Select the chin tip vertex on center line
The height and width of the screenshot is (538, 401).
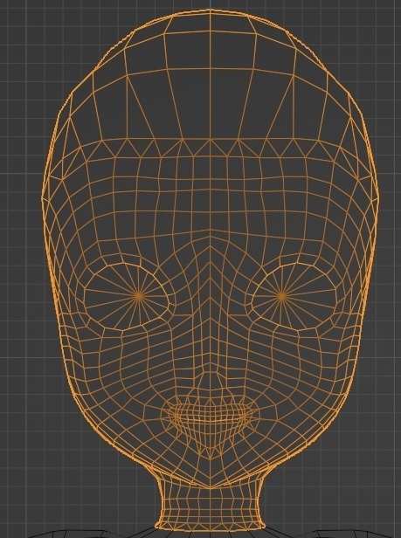211,488
